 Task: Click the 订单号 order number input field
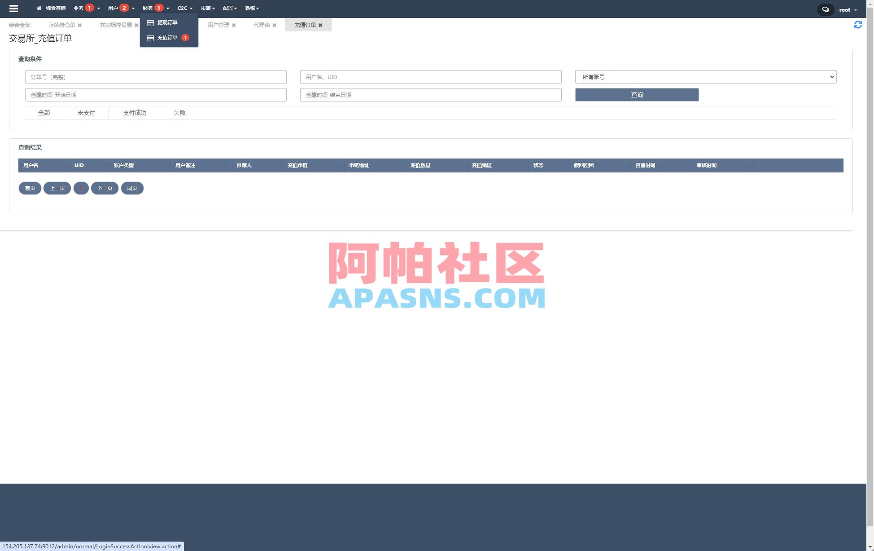pyautogui.click(x=156, y=77)
